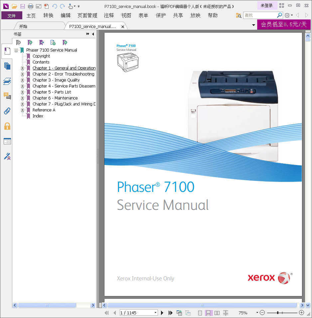Open the Copyright bookmark

click(41, 56)
